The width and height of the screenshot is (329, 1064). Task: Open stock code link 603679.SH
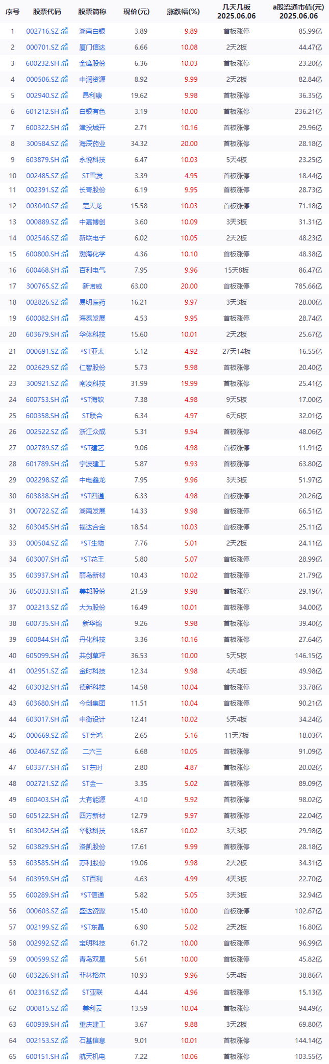coord(42,334)
